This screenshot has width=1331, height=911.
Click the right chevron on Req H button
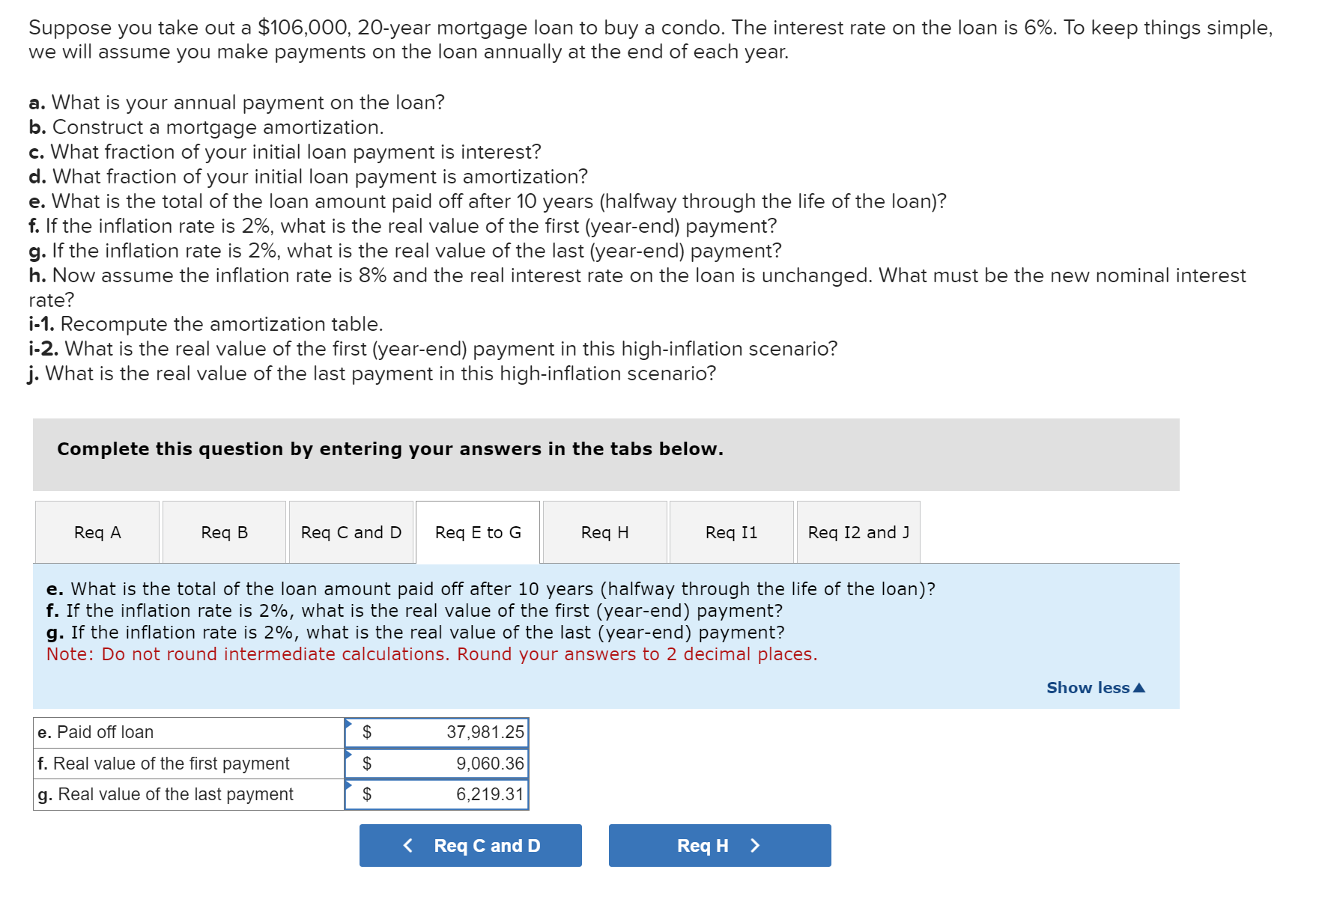pos(756,845)
